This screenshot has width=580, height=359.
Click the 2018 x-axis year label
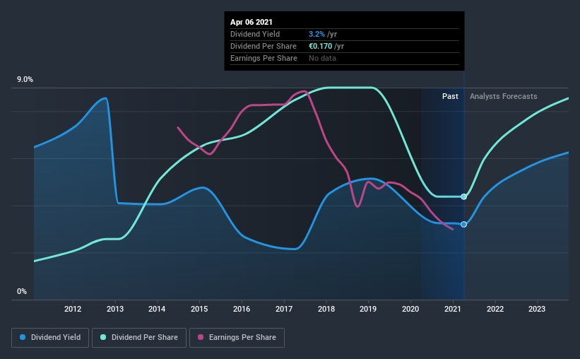click(326, 309)
